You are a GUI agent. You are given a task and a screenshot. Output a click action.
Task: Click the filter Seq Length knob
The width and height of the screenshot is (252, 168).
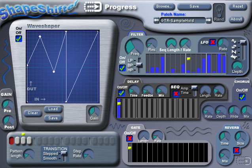click(x=171, y=43)
